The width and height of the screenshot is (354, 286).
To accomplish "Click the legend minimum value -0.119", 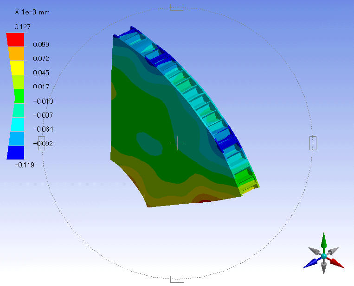I will coord(25,165).
